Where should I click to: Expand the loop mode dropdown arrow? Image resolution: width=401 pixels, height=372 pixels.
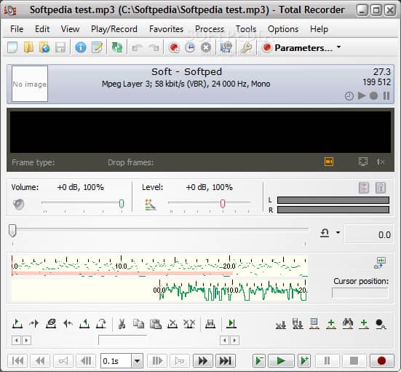tap(338, 232)
